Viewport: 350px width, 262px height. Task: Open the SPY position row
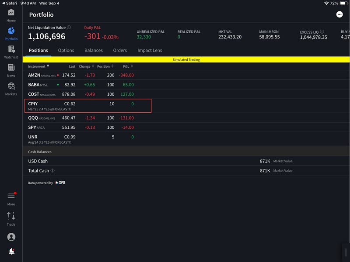pos(186,128)
